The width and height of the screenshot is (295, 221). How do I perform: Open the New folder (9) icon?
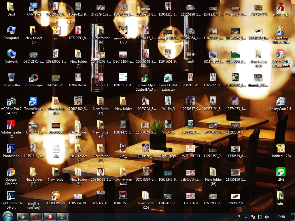coord(123,106)
